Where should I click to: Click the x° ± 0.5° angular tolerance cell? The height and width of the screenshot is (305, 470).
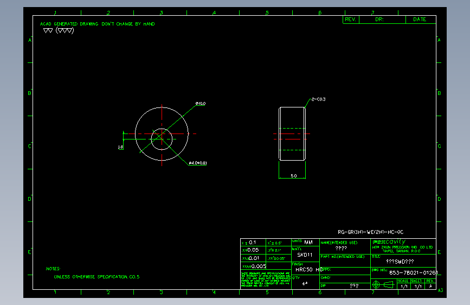coord(279,243)
